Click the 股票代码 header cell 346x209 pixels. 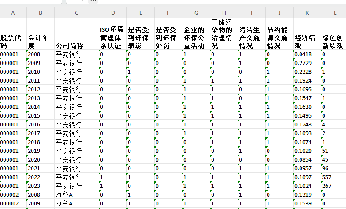click(13, 34)
